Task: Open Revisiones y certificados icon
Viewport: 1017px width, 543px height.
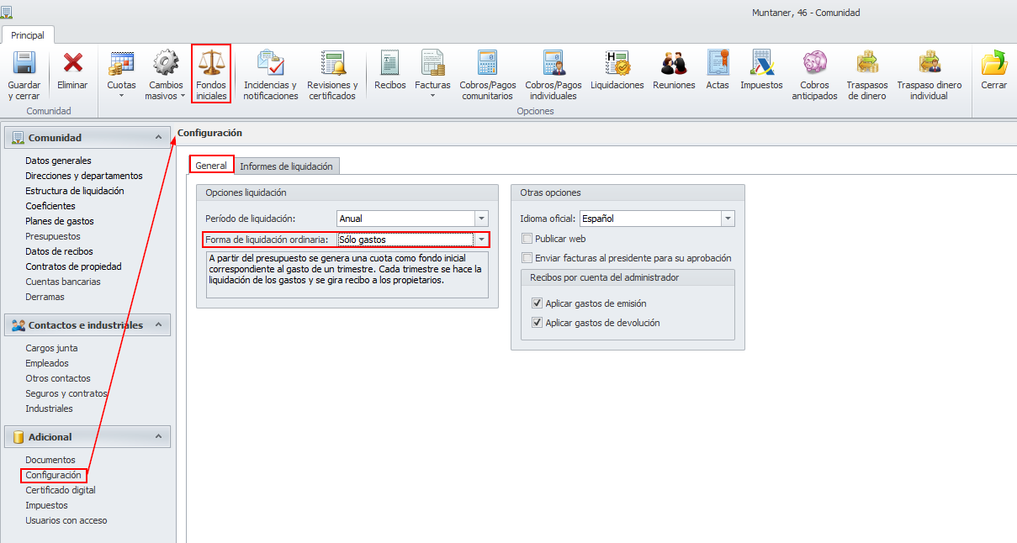Action: [332, 63]
